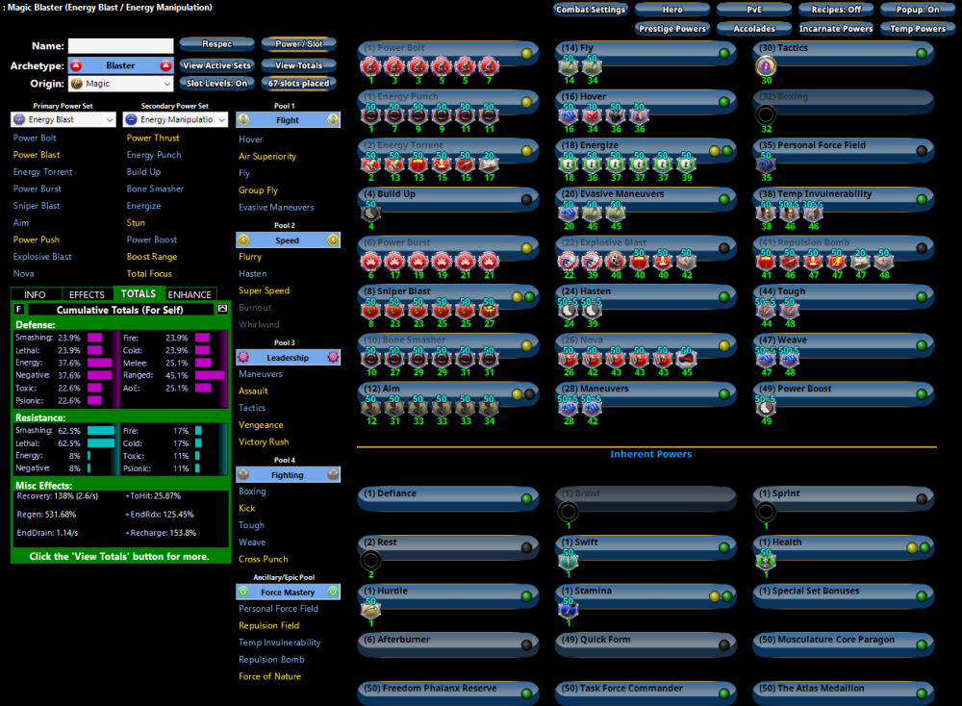The width and height of the screenshot is (962, 706).
Task: Toggle the Hasten power active indicator
Action: click(725, 294)
